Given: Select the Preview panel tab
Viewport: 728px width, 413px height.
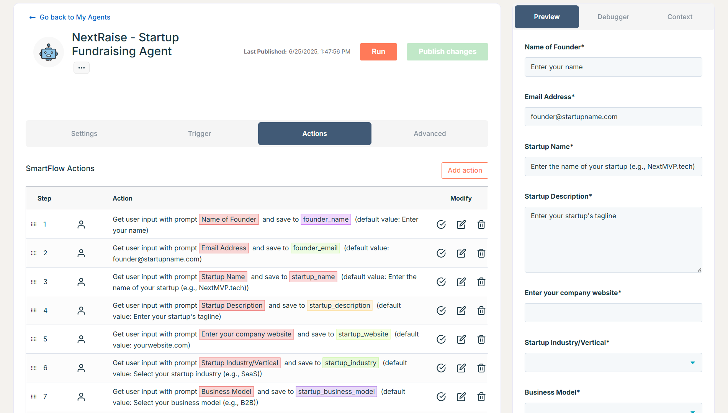Looking at the screenshot, I should [547, 17].
